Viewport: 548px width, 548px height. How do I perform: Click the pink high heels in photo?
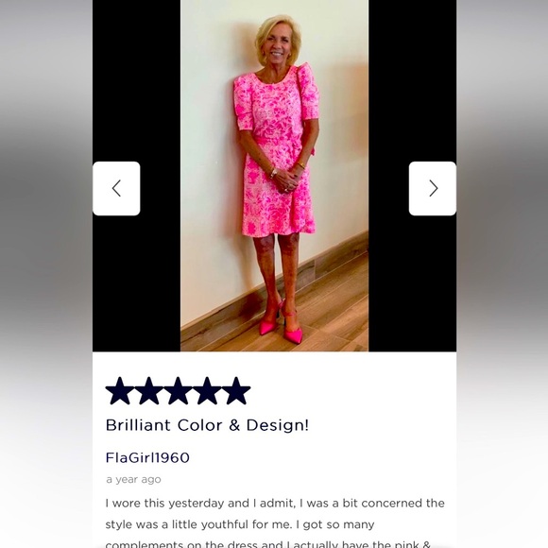(x=281, y=325)
